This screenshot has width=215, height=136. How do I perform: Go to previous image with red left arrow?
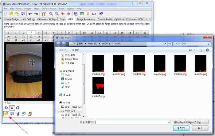pyautogui.click(x=63, y=14)
